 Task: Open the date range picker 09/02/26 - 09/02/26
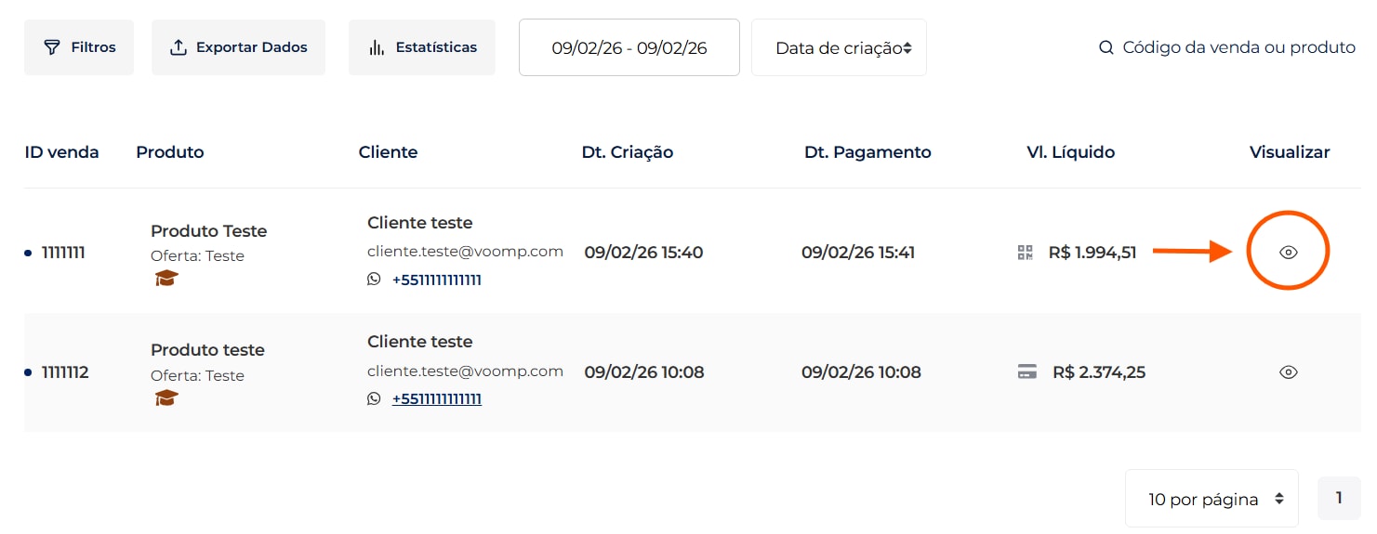click(x=629, y=47)
